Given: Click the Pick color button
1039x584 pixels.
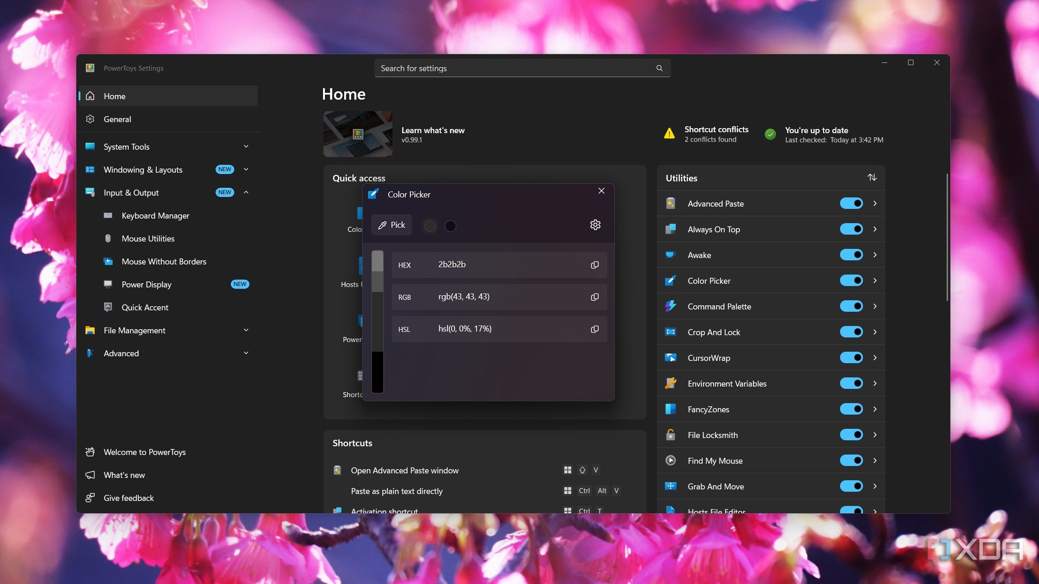Looking at the screenshot, I should click(x=392, y=225).
